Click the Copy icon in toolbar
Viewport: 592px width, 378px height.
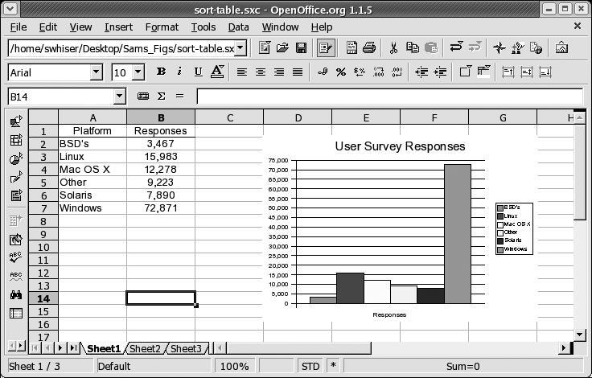413,48
